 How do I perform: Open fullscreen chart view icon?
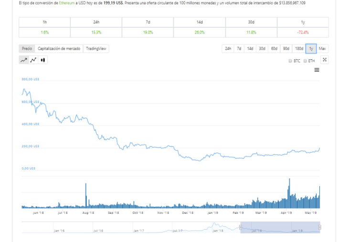pos(325,60)
